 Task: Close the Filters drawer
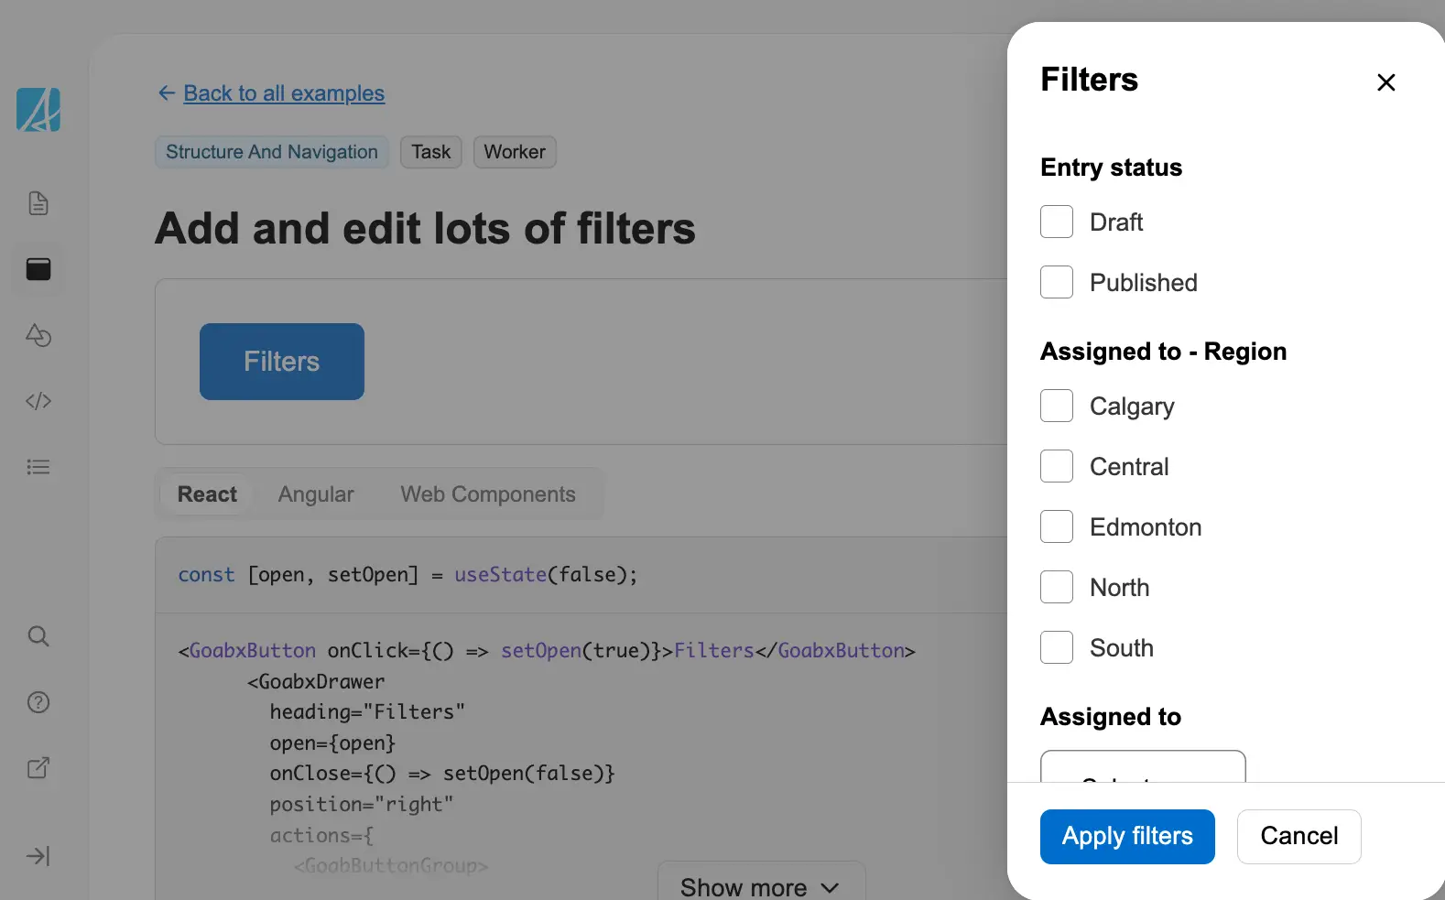[x=1385, y=82]
